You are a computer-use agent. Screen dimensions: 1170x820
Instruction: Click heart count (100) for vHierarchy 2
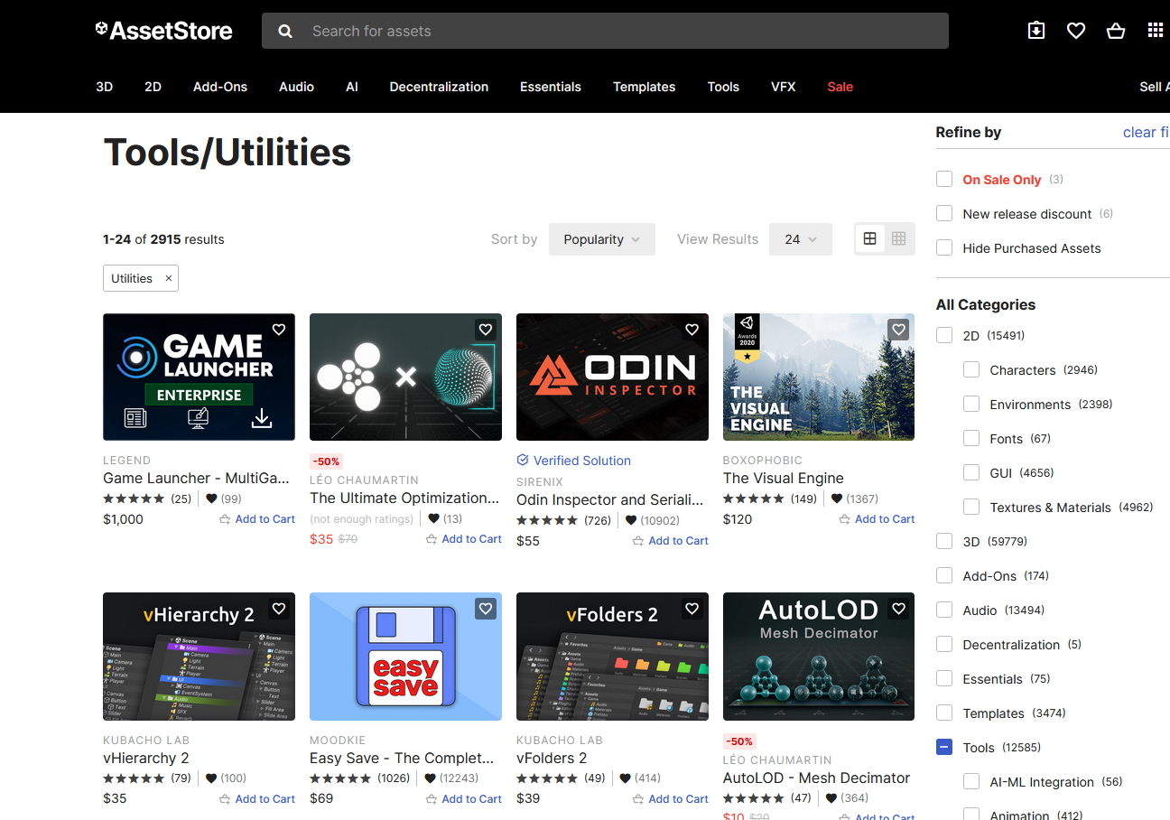pos(226,778)
